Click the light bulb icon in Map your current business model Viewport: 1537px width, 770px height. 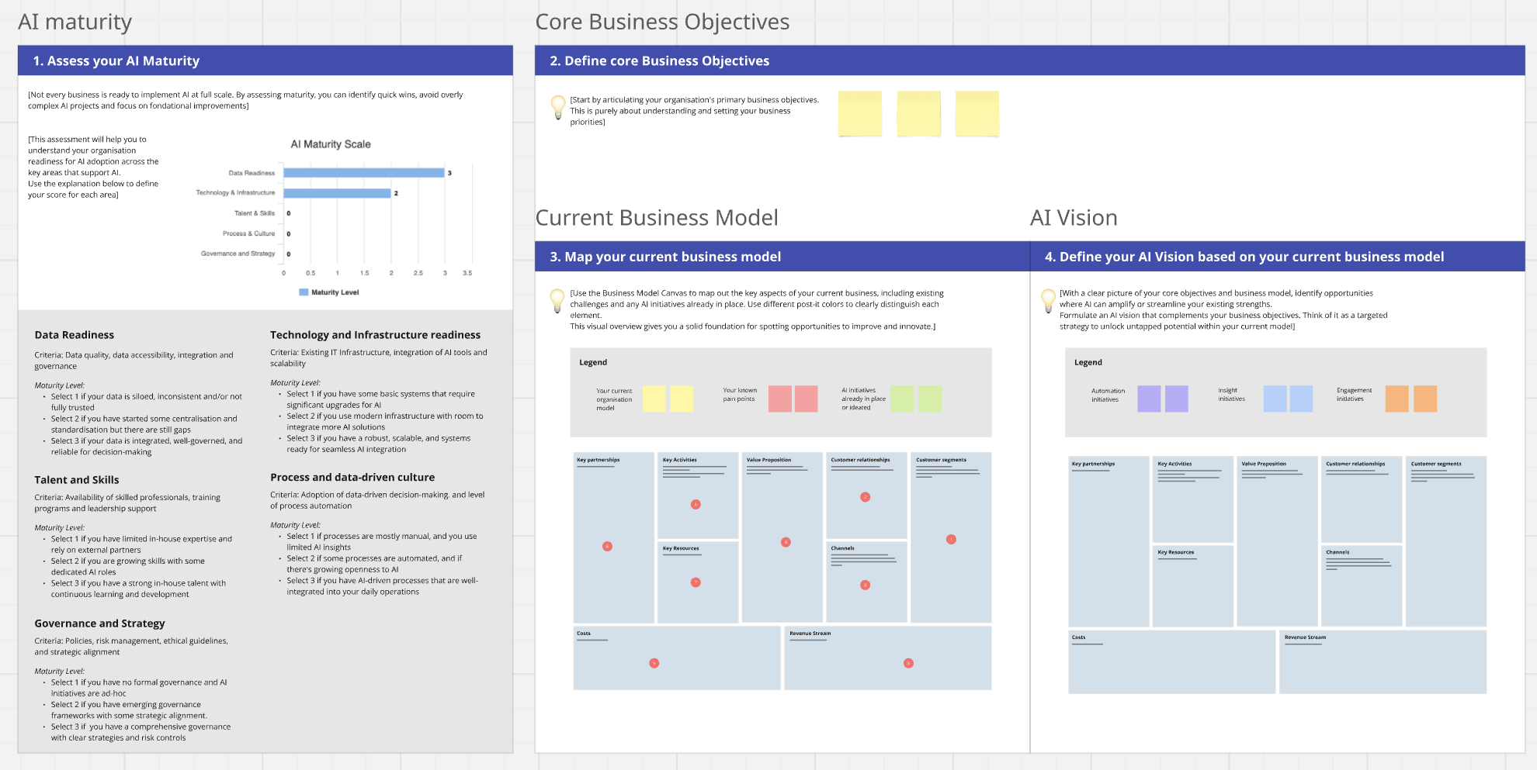557,301
